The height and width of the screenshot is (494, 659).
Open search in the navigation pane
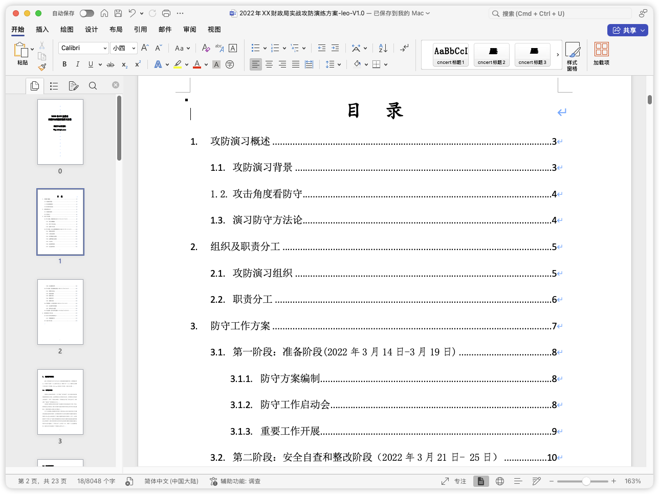click(93, 85)
